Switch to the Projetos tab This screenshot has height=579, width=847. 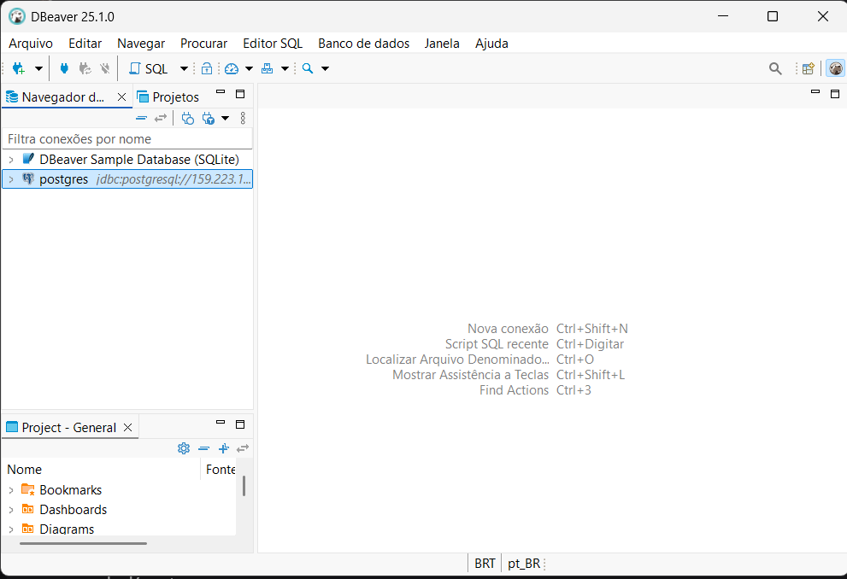point(168,96)
